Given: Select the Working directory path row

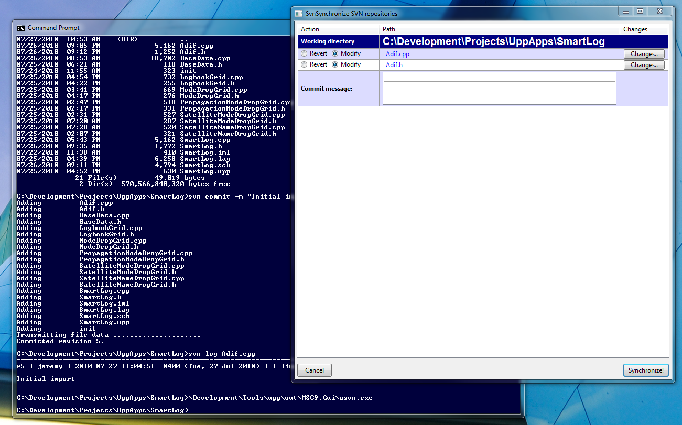Looking at the screenshot, I should [493, 42].
